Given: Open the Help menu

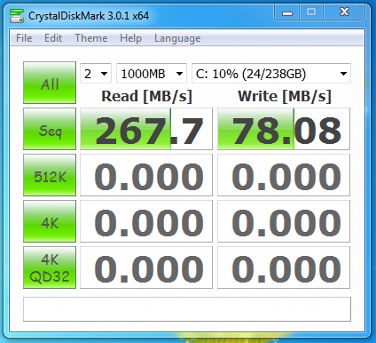Looking at the screenshot, I should point(130,38).
